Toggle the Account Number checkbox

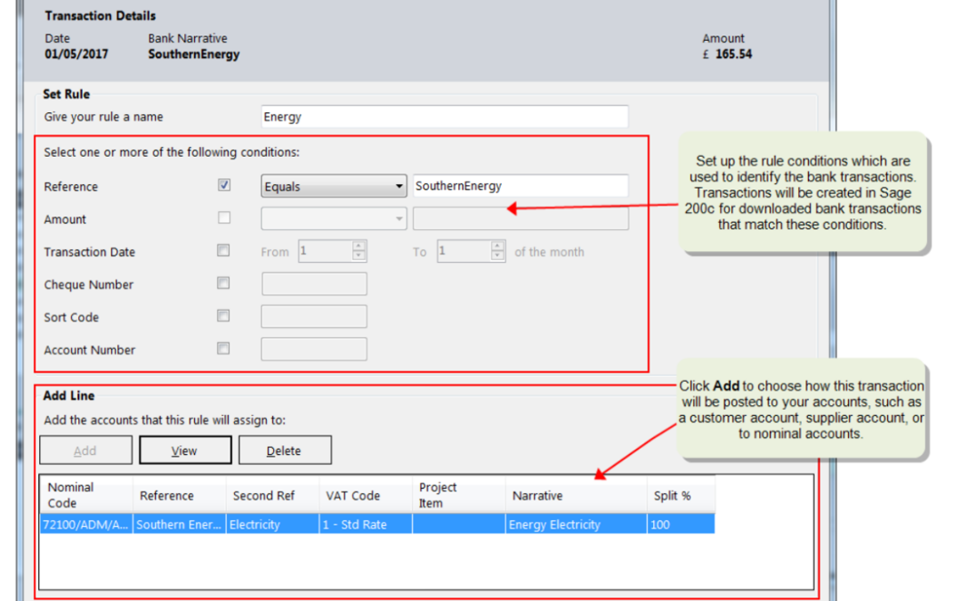224,349
